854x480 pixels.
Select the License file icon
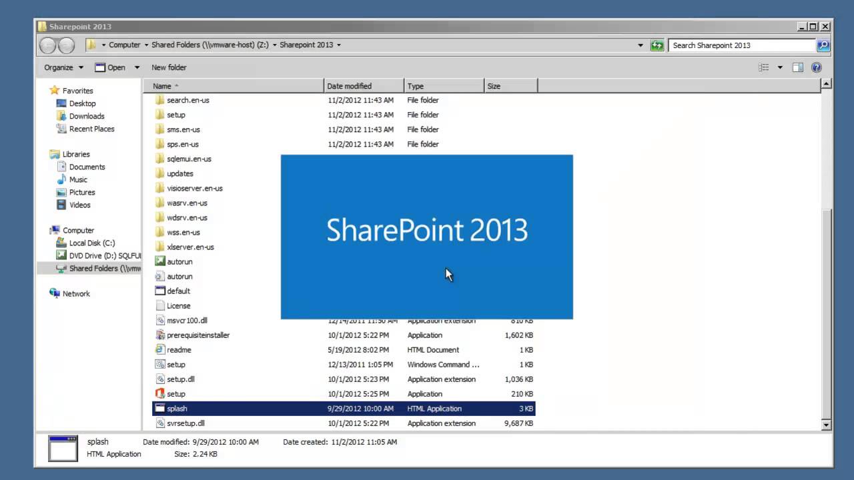click(x=159, y=305)
